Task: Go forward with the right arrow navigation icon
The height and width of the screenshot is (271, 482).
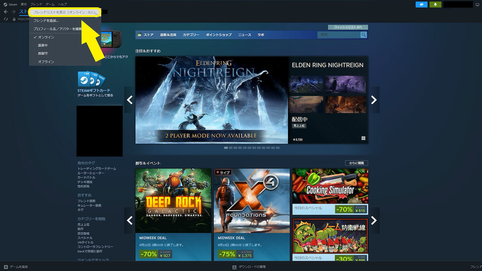Action: pos(13,12)
